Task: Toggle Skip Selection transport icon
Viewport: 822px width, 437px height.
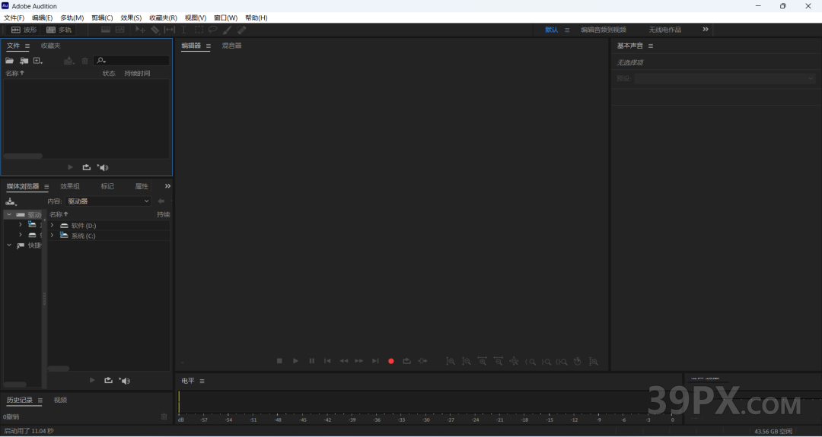Action: [x=422, y=361]
